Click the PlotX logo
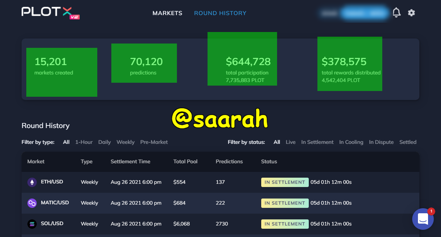Screen dimensions: 441x237 [x=50, y=13]
